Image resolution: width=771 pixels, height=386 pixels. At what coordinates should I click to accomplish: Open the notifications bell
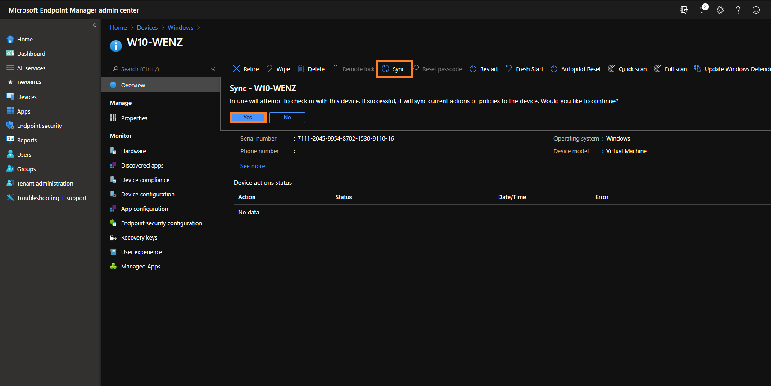pos(703,9)
